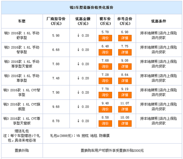This screenshot has height=159, width=183.
Task: Click the 裸车价 column header
Action: click(105, 21)
